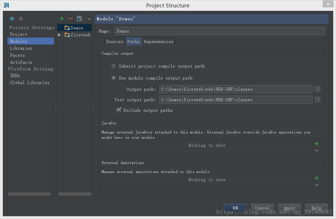This screenshot has height=219, width=336.
Task: Click the Test output path text field
Action: [236, 100]
